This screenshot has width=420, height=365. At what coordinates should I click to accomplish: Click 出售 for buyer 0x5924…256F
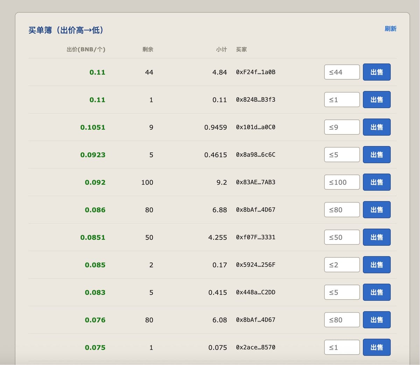tap(377, 265)
